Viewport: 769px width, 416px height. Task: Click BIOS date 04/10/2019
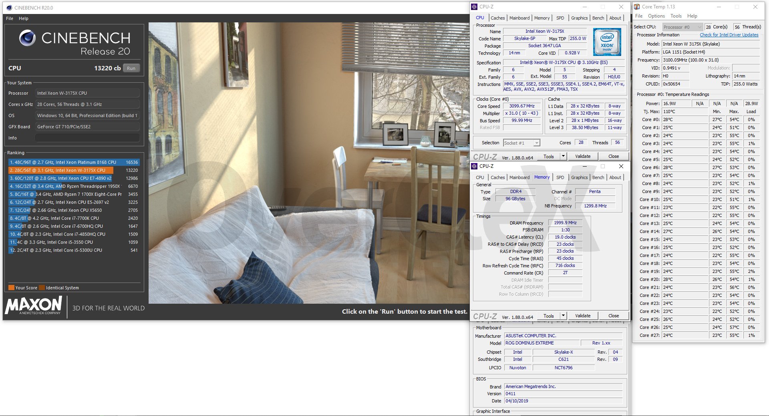point(563,401)
